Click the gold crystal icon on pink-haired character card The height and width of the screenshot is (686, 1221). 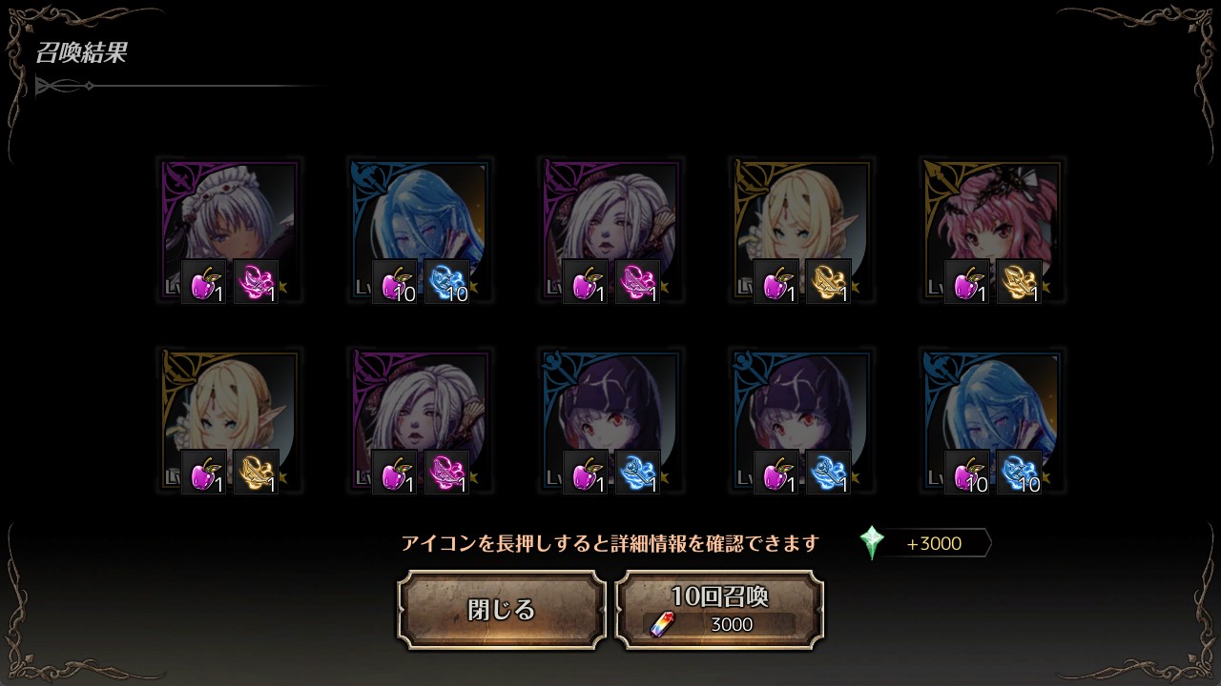(1019, 282)
